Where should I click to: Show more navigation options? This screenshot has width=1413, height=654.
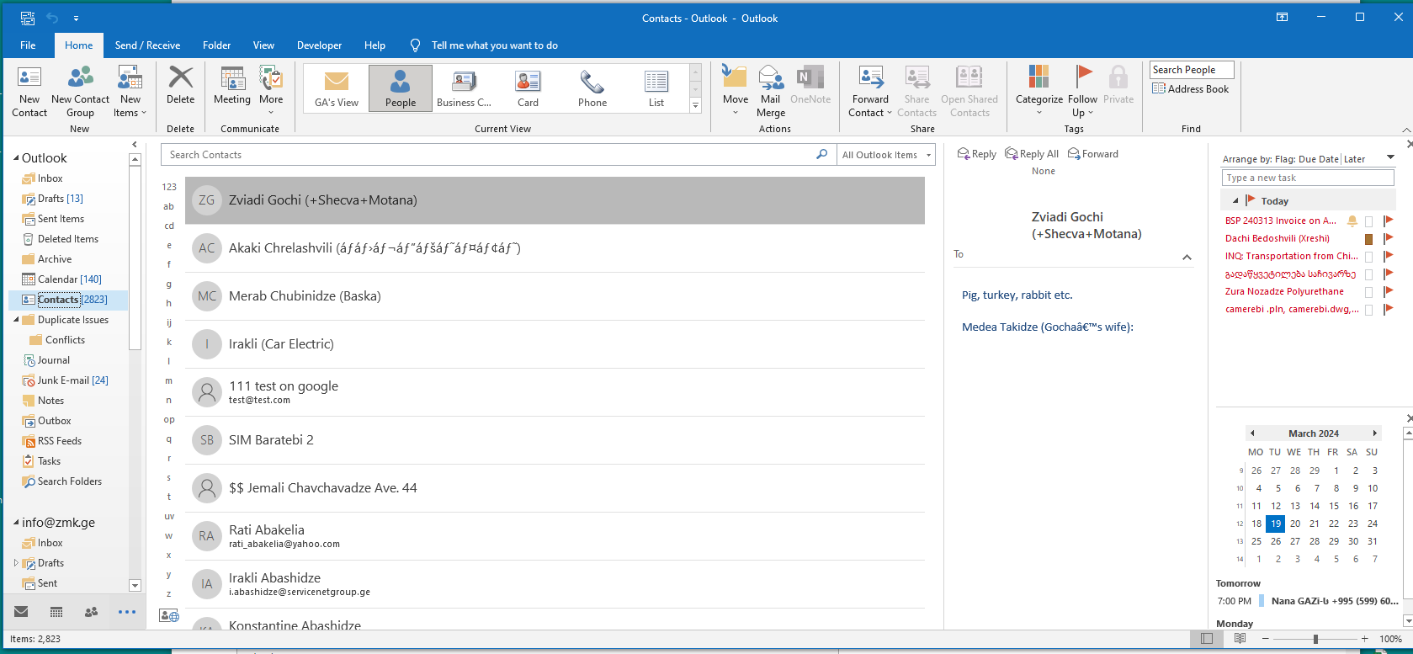pyautogui.click(x=127, y=612)
